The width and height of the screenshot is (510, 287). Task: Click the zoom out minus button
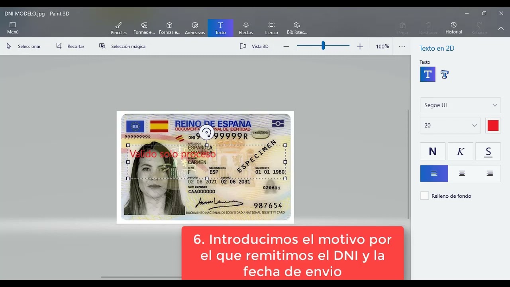coord(286,46)
